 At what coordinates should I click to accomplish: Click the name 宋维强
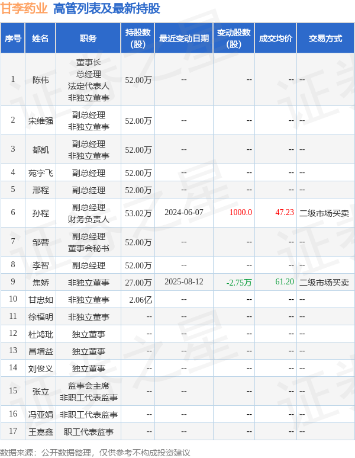click(x=41, y=121)
